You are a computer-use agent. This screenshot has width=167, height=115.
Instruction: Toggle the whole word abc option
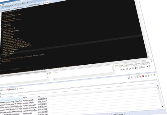point(124,69)
